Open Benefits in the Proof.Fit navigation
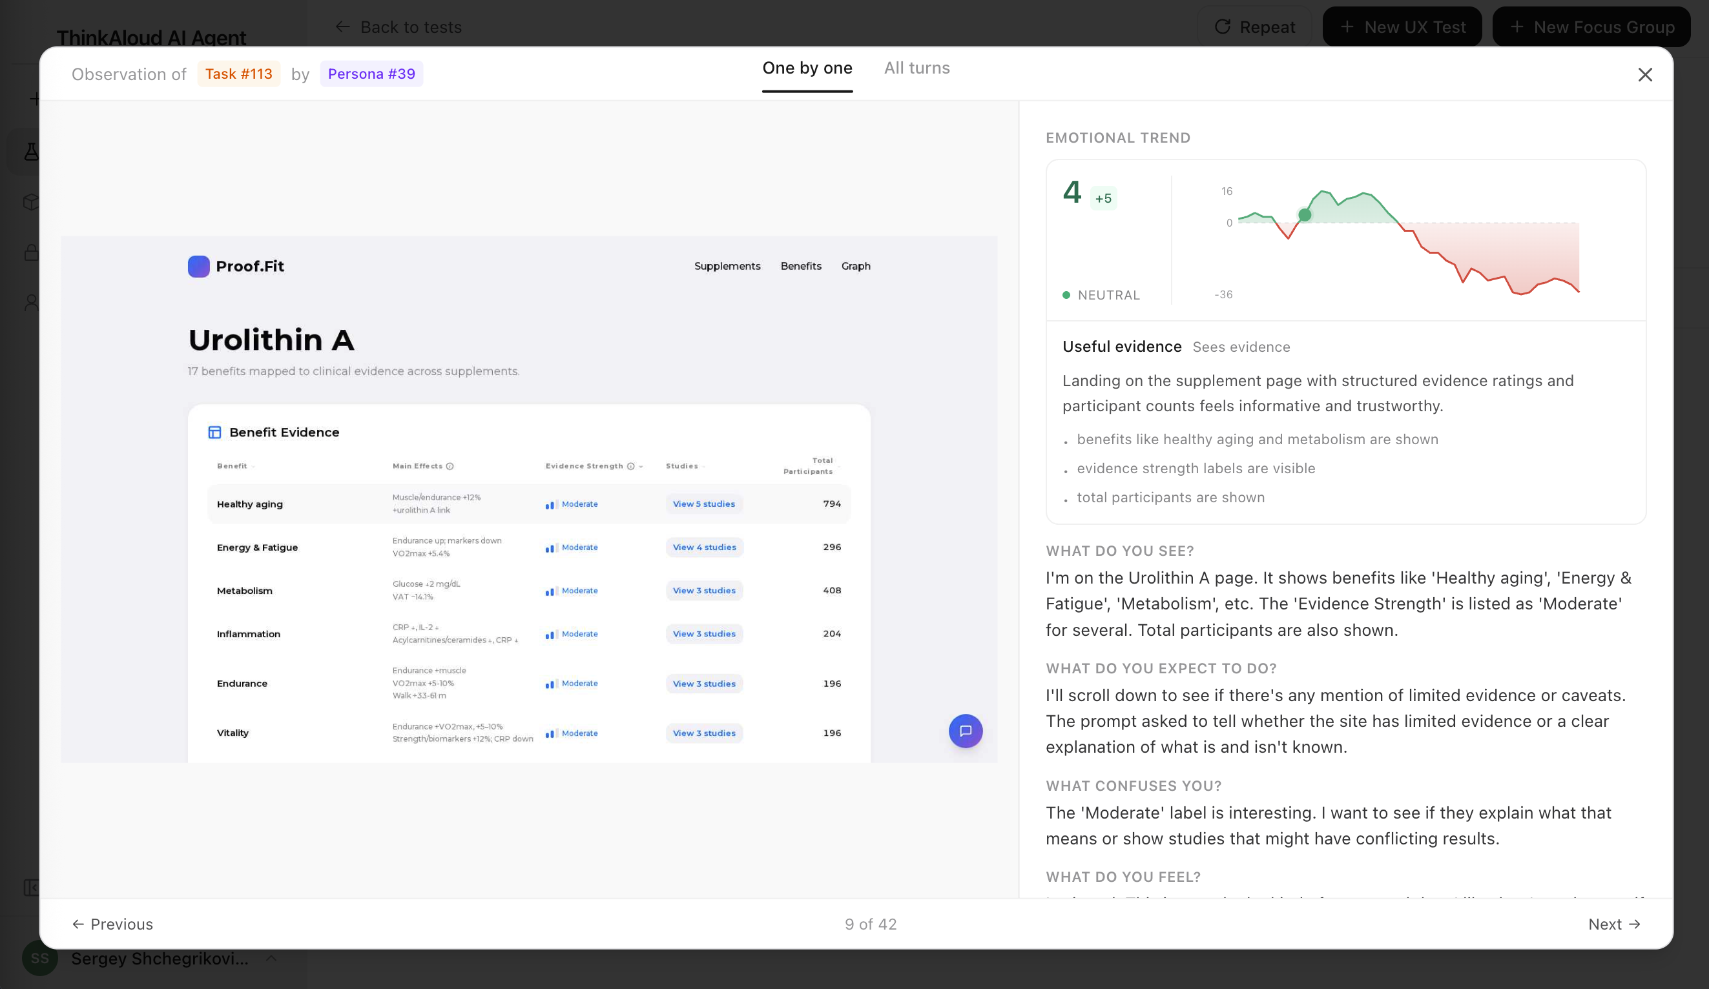The height and width of the screenshot is (989, 1709). click(801, 267)
